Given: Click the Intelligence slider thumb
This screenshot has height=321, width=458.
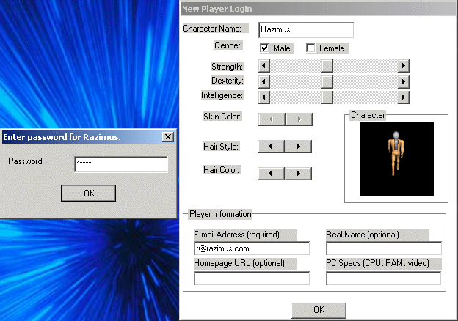Looking at the screenshot, I should [327, 97].
